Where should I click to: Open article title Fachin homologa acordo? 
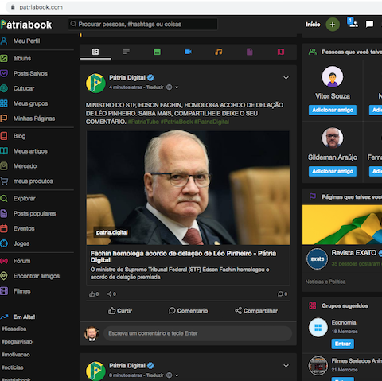[183, 257]
